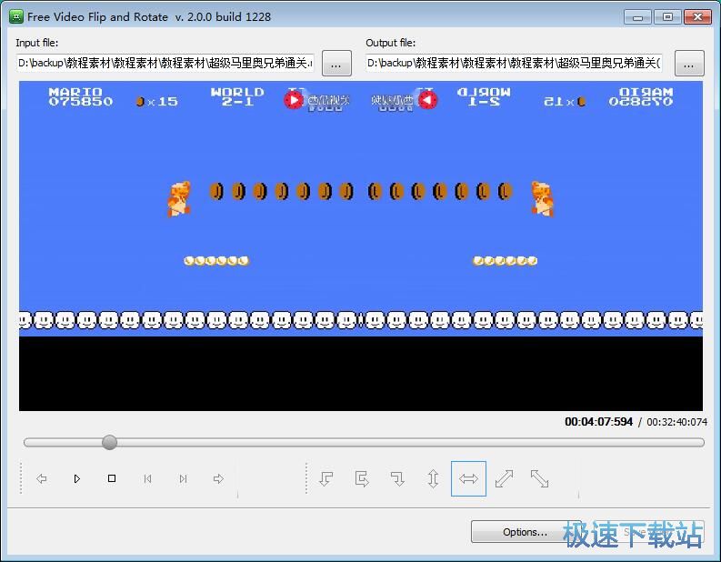Viewport: 721px width, 562px height.
Task: Close the Free Video Flip window
Action: (x=698, y=17)
